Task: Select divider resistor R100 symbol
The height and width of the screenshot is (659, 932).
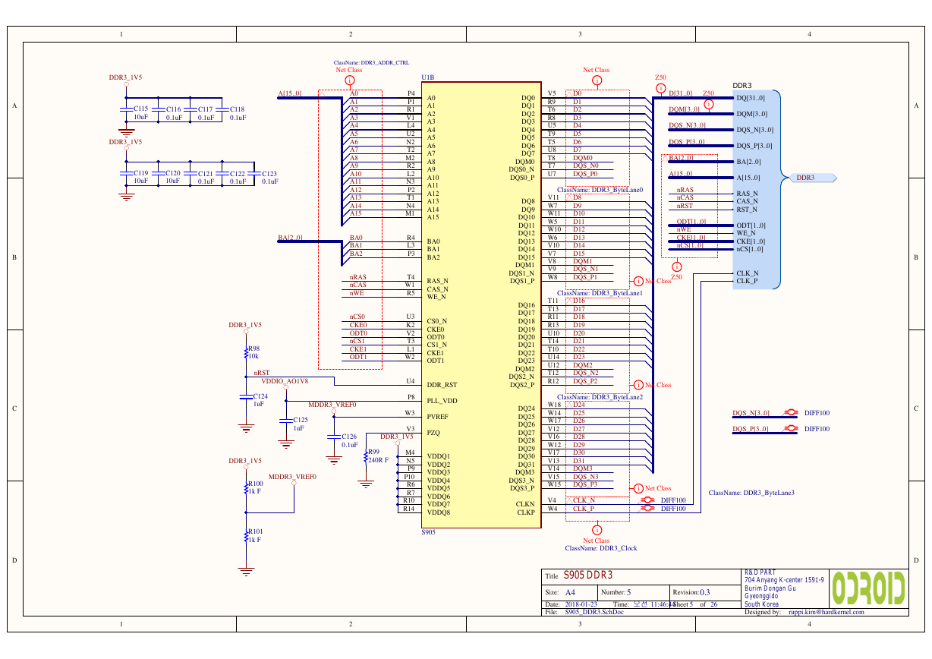Action: pyautogui.click(x=245, y=487)
